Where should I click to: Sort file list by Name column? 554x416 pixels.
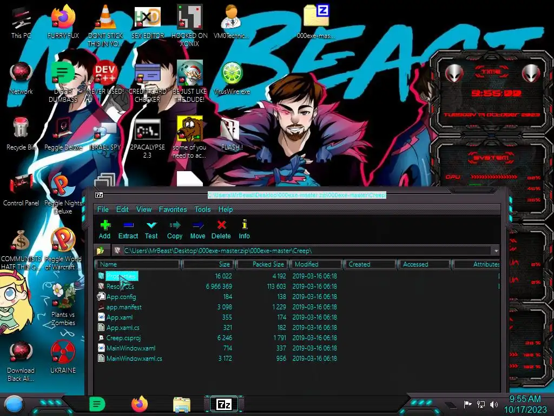[x=138, y=264]
